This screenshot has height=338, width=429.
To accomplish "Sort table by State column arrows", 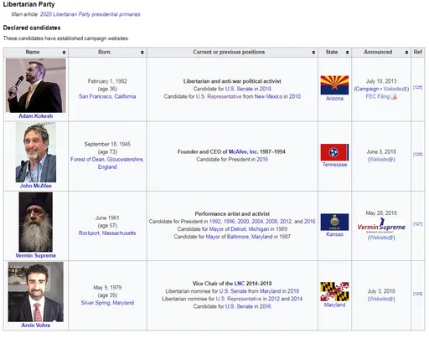I will pos(347,52).
